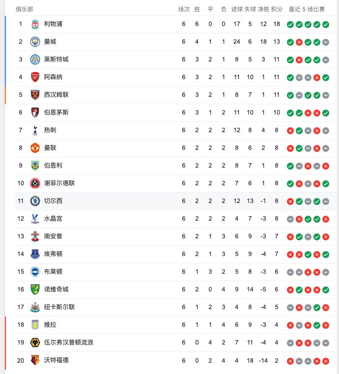Click the rightmost form icon in Liverpool's row

tap(326, 24)
